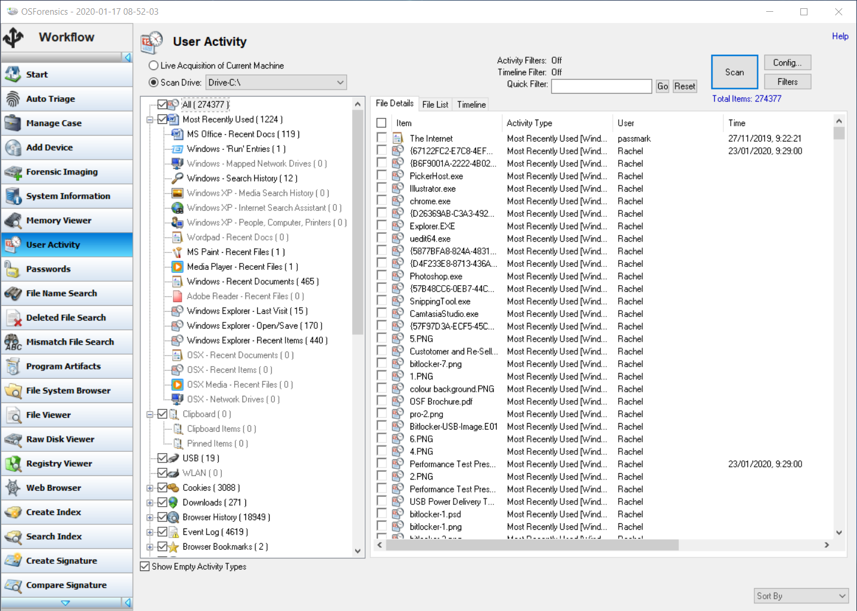Screen dimensions: 857x611
Task: Select Live Acquisition of Current Machine
Action: coord(154,66)
